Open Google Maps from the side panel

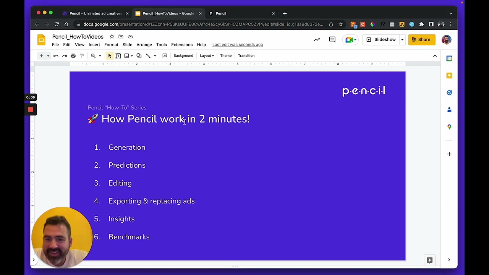449,126
